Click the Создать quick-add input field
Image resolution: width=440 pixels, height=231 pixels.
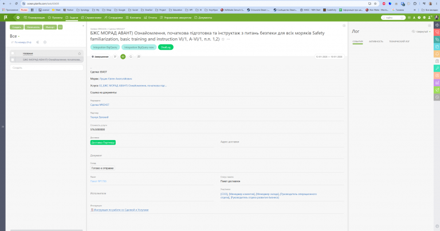46,67
